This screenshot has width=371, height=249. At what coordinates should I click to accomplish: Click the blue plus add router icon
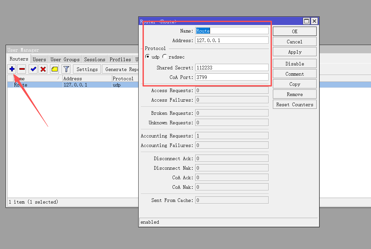coord(12,69)
